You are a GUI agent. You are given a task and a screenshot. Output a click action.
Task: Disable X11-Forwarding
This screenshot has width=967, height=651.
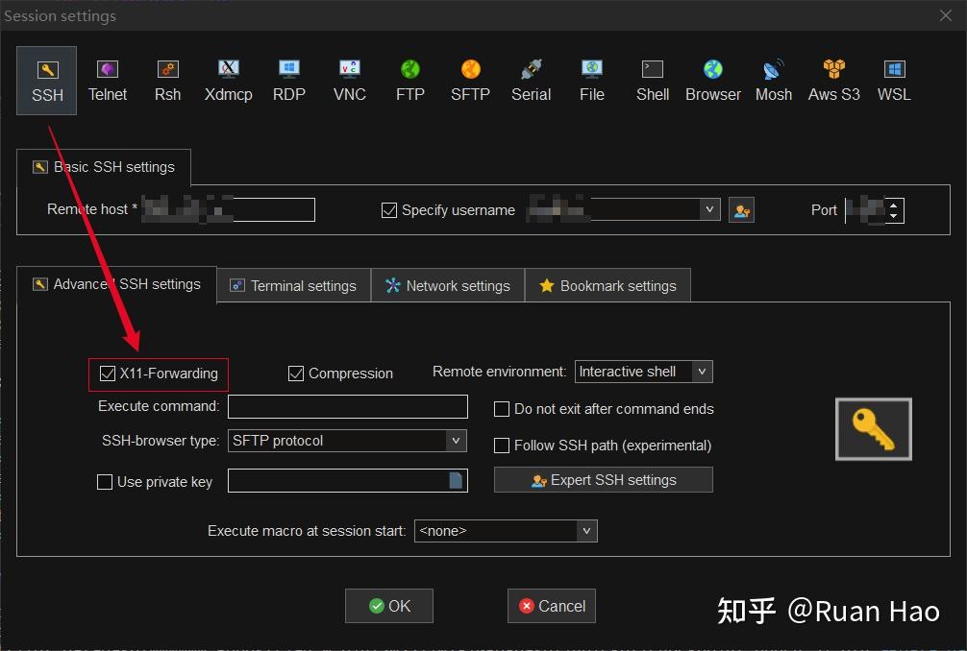tap(107, 374)
